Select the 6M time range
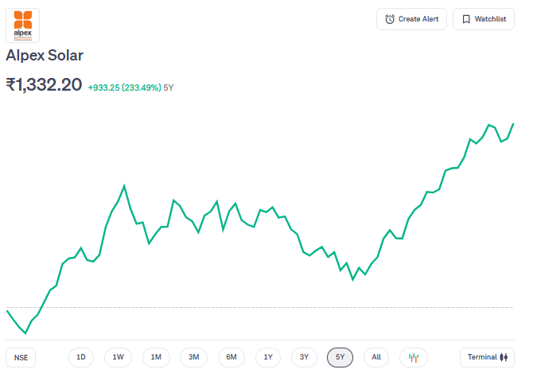Screen dimensions: 533x377 pyautogui.click(x=231, y=357)
